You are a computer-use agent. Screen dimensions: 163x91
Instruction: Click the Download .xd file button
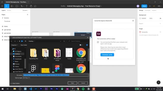tap(107, 55)
